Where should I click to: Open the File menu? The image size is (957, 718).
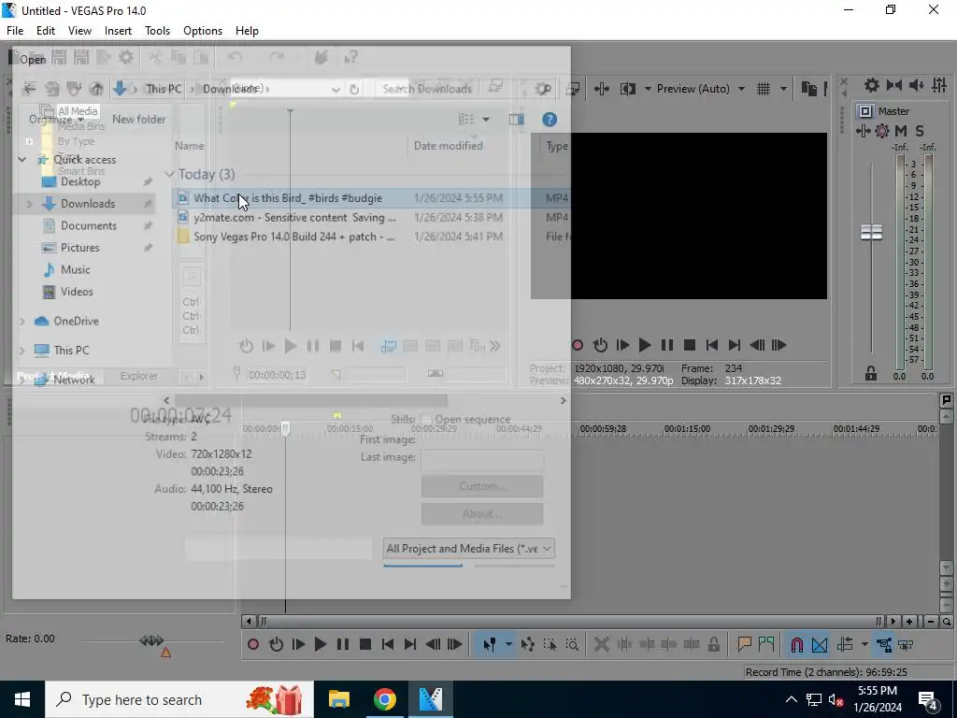(15, 31)
